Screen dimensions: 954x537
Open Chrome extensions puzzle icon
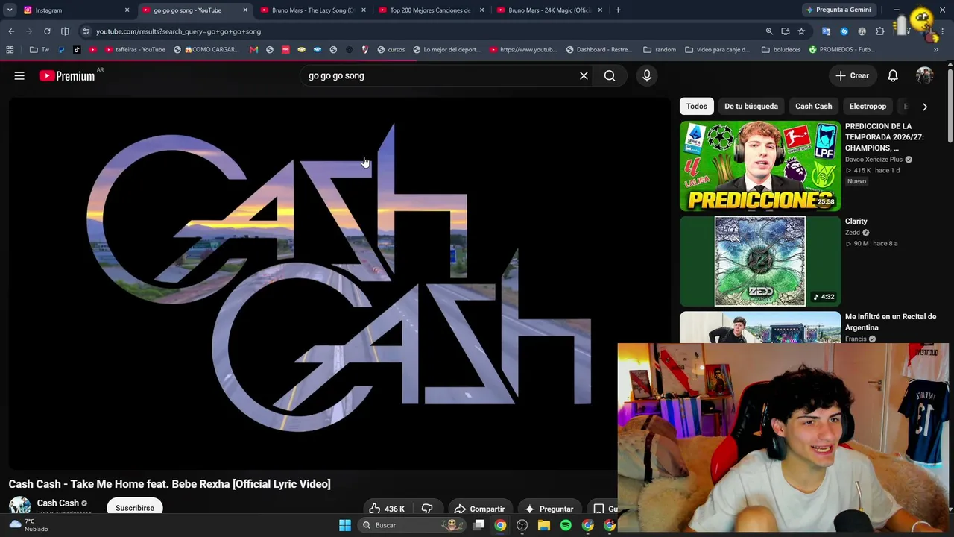point(880,31)
